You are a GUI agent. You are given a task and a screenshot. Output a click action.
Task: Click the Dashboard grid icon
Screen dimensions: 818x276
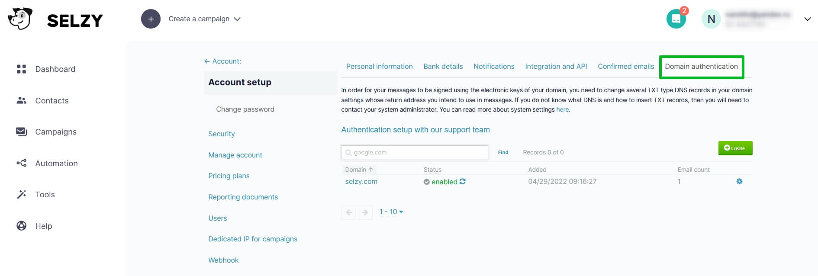click(x=21, y=69)
